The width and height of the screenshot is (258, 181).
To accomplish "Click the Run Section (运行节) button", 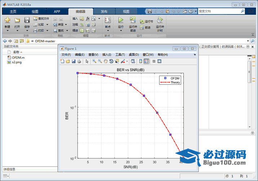I will pyautogui.click(x=147, y=21).
